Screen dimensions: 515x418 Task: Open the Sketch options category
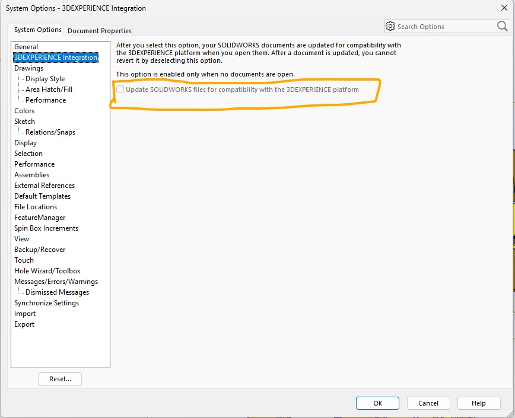(x=24, y=122)
